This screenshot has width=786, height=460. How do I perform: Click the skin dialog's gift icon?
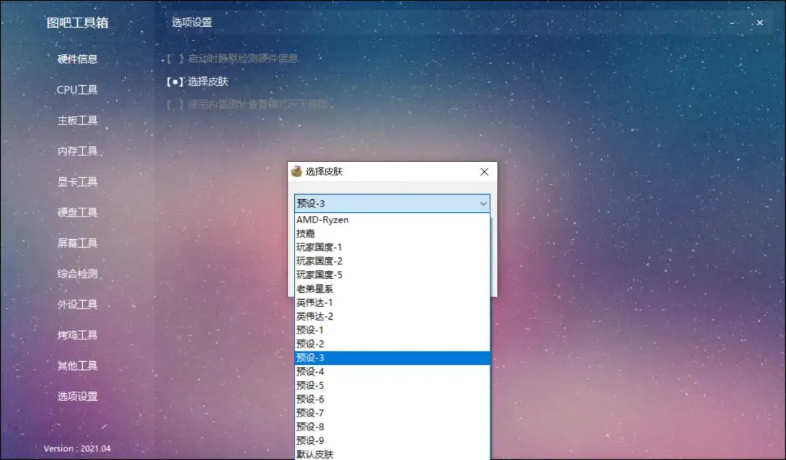[297, 172]
